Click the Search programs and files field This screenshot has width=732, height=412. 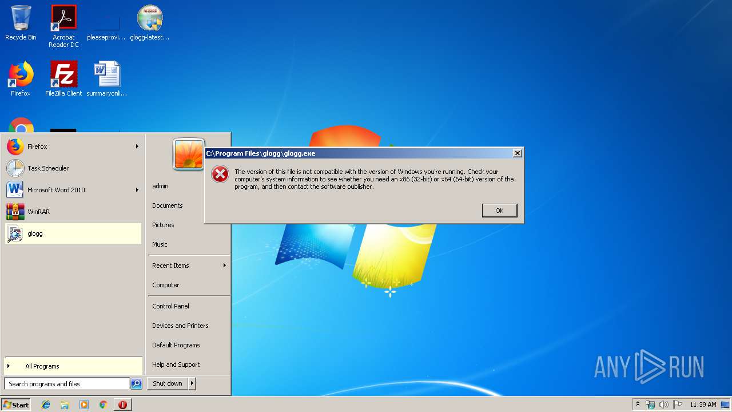67,384
